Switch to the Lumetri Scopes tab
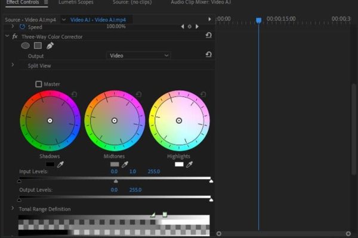This screenshot has width=358, height=238. (x=75, y=3)
